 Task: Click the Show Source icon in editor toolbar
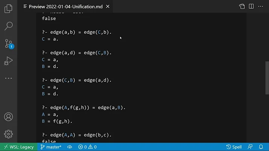tap(242, 6)
